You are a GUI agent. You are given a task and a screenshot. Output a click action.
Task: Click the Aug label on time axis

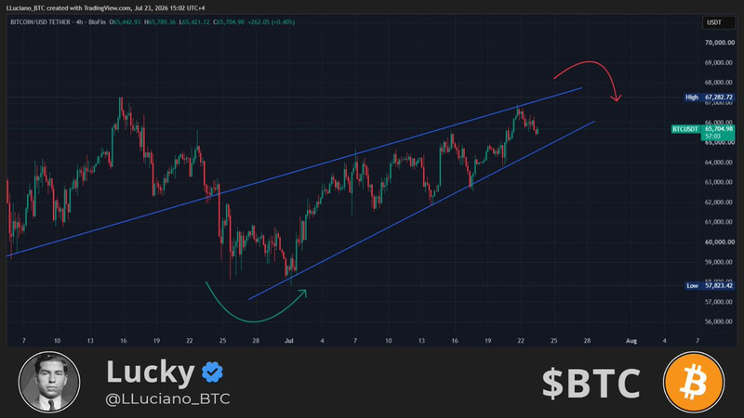[631, 341]
